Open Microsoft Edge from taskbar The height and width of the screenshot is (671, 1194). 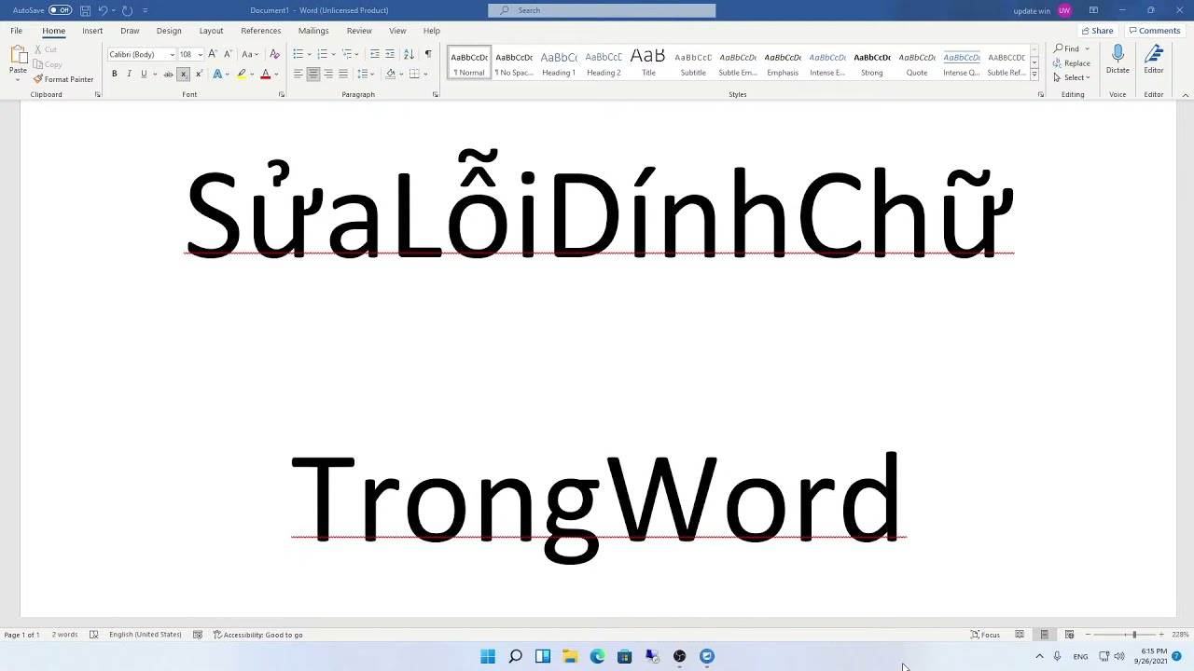[597, 656]
